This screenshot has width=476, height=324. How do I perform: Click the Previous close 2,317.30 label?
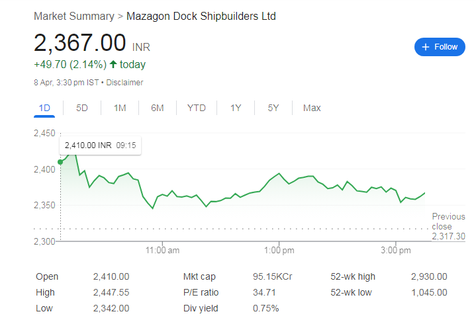448,226
